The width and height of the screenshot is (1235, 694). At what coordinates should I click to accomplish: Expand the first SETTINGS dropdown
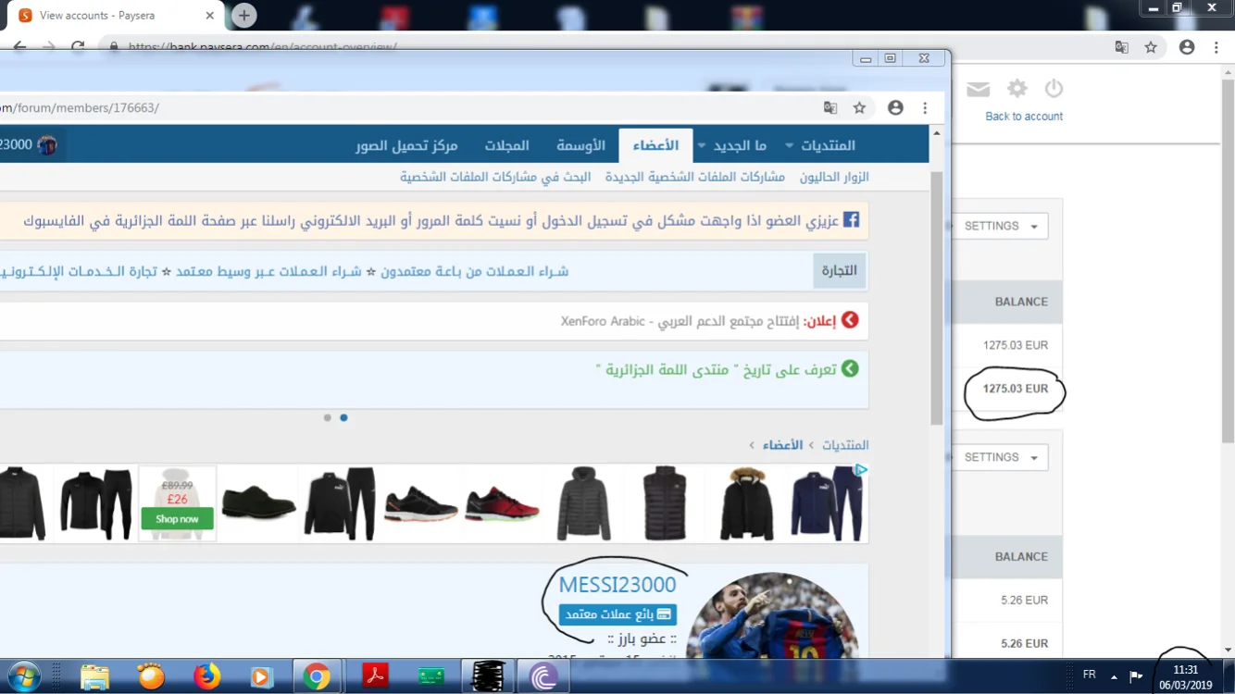[x=1001, y=226]
